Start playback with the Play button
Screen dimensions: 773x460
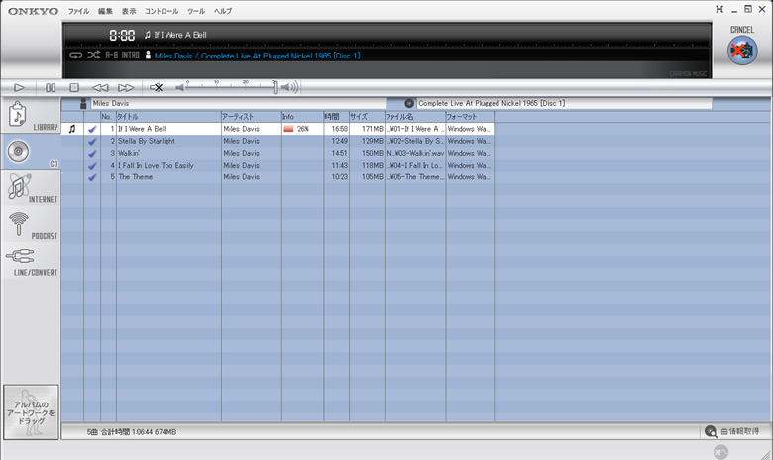coord(19,88)
